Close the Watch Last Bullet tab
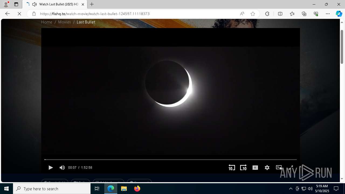 click(x=83, y=4)
